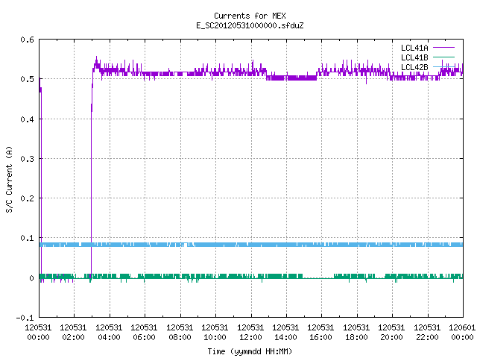Click the y-axis tick value 0.1
Viewport: 477px width, 358px height.
[x=27, y=238]
